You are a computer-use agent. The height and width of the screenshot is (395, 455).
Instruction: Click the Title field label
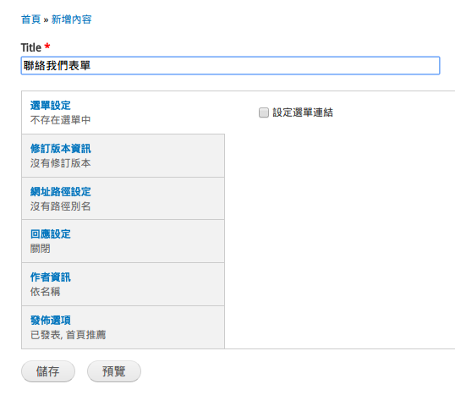point(31,47)
